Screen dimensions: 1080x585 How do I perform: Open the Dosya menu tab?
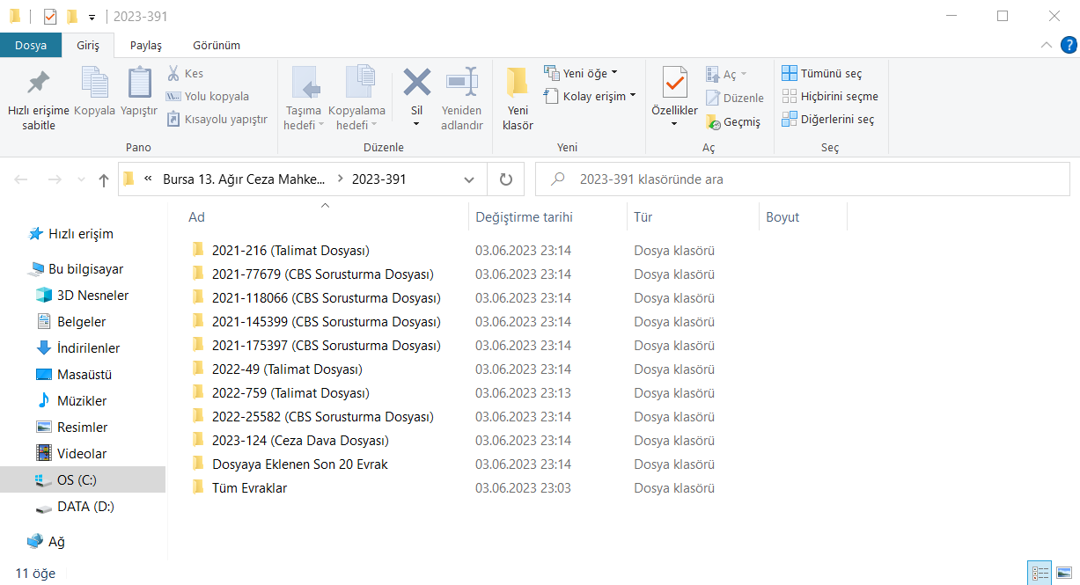click(x=31, y=45)
